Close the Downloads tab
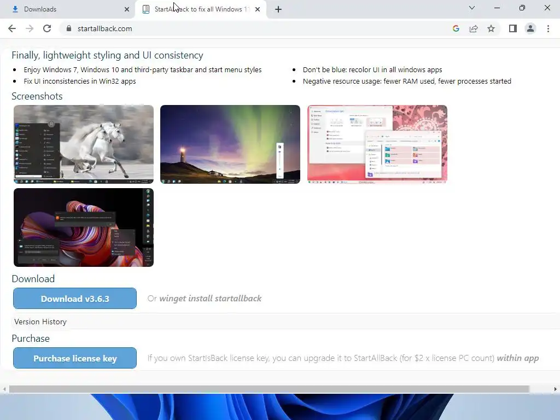Image resolution: width=560 pixels, height=420 pixels. (127, 9)
